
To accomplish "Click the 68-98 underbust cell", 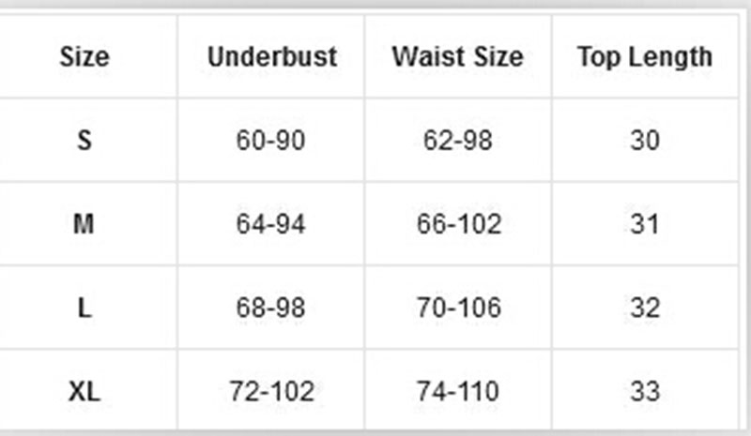I will point(271,308).
